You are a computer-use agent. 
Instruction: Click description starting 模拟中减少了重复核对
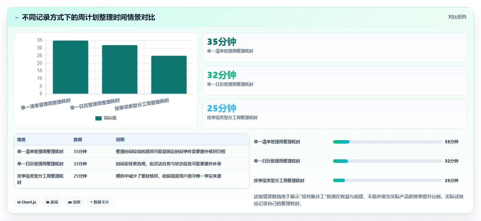169,176
